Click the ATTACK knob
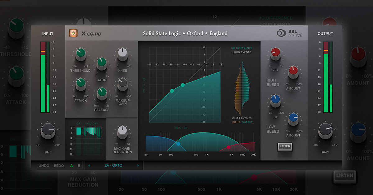Viewport: 373px width, 195px height. click(x=81, y=84)
